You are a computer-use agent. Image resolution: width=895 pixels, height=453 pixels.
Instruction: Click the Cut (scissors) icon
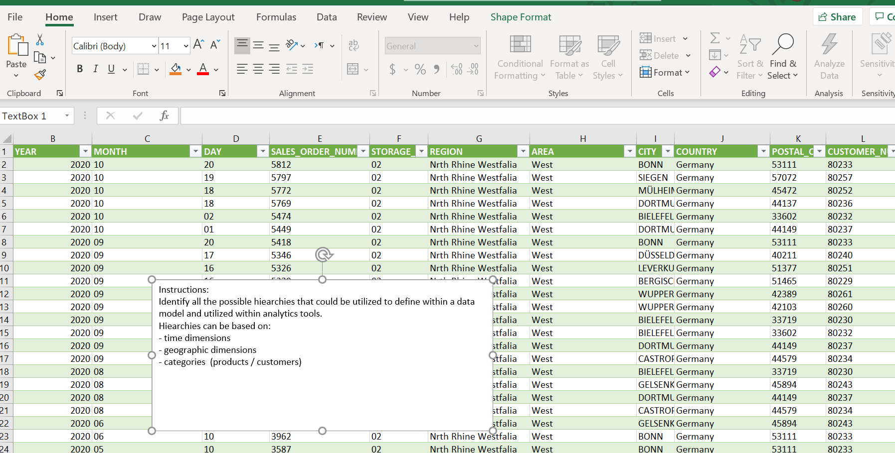click(x=40, y=39)
